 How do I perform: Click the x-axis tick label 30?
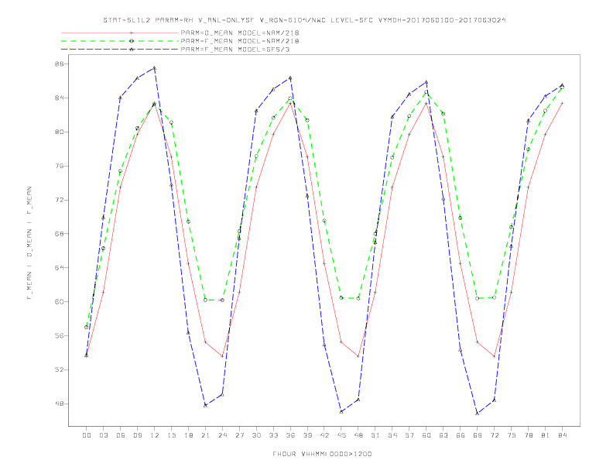(256, 435)
